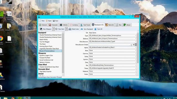
Task: Open File Explorer from the taskbar
Action: coord(6,98)
